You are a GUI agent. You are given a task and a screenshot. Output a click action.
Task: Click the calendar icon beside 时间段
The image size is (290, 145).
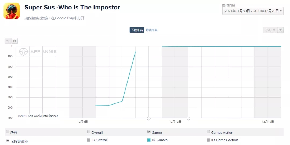224,5
